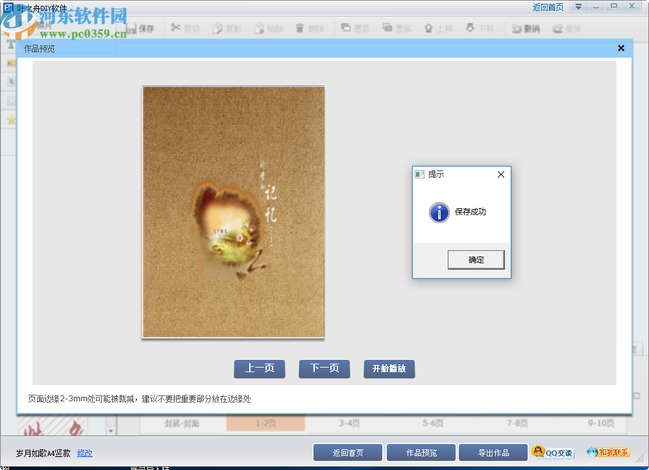Go to previous page with 上一页
The image size is (649, 470).
point(260,368)
